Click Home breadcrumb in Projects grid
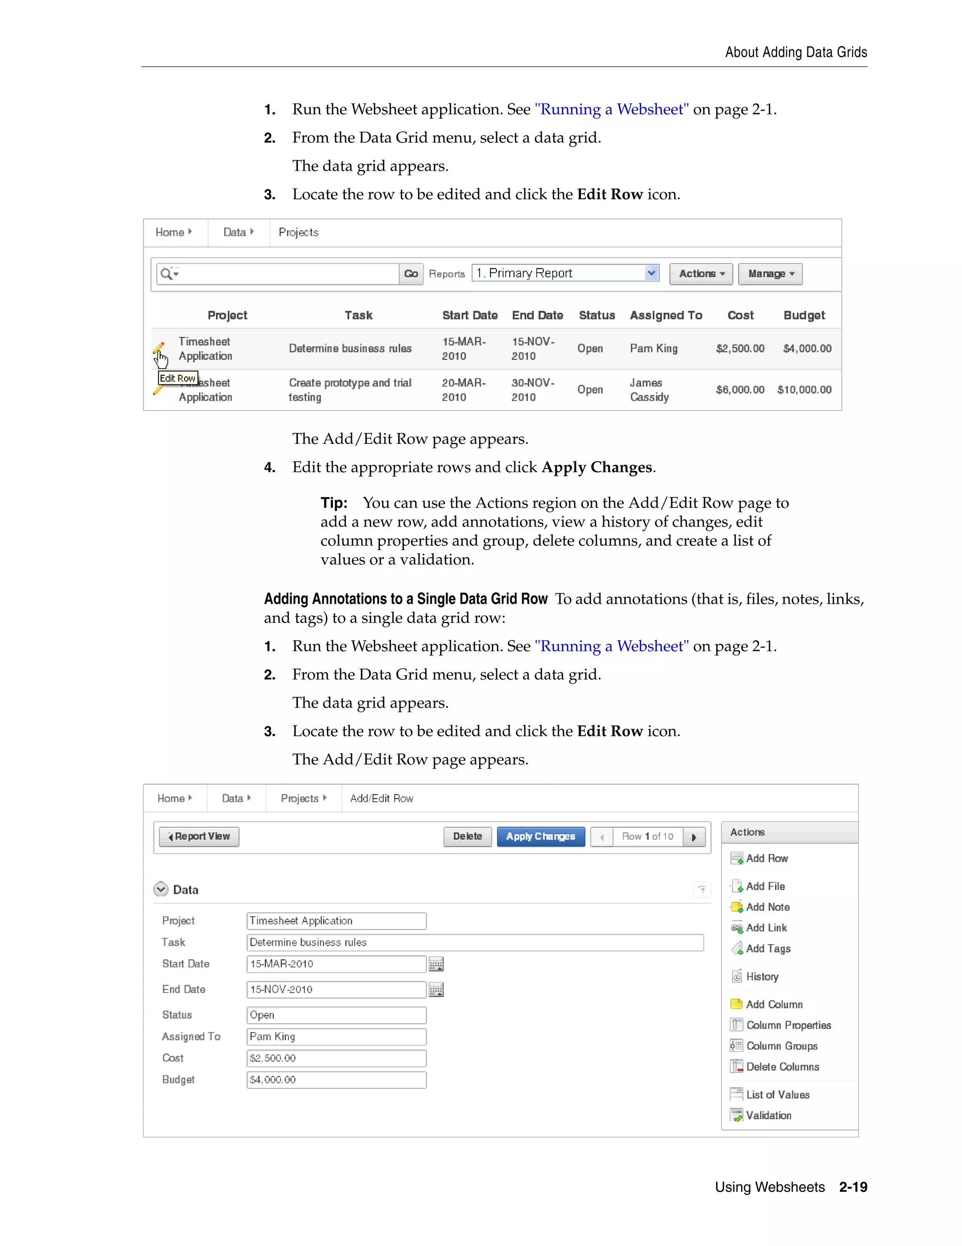The height and width of the screenshot is (1246, 962). [170, 232]
